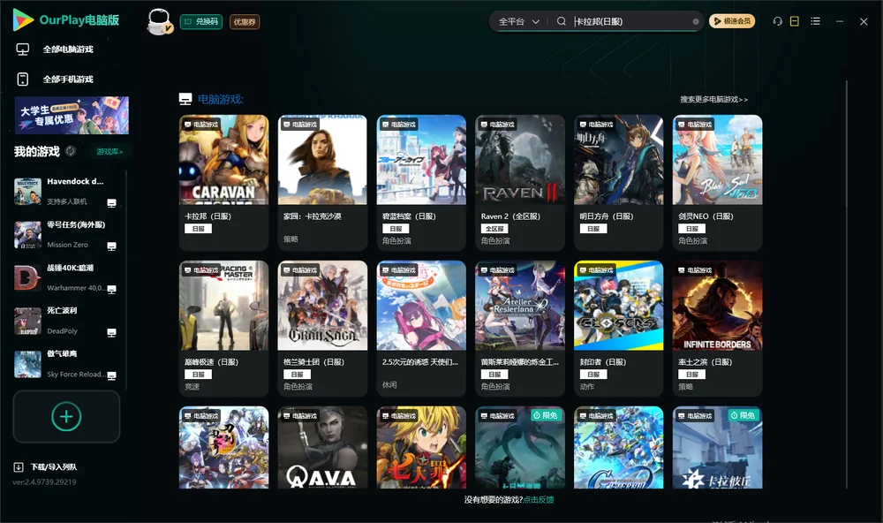The height and width of the screenshot is (523, 883).
Task: Open the CARAVAN 卡拉邦 game thumbnail
Action: point(223,160)
